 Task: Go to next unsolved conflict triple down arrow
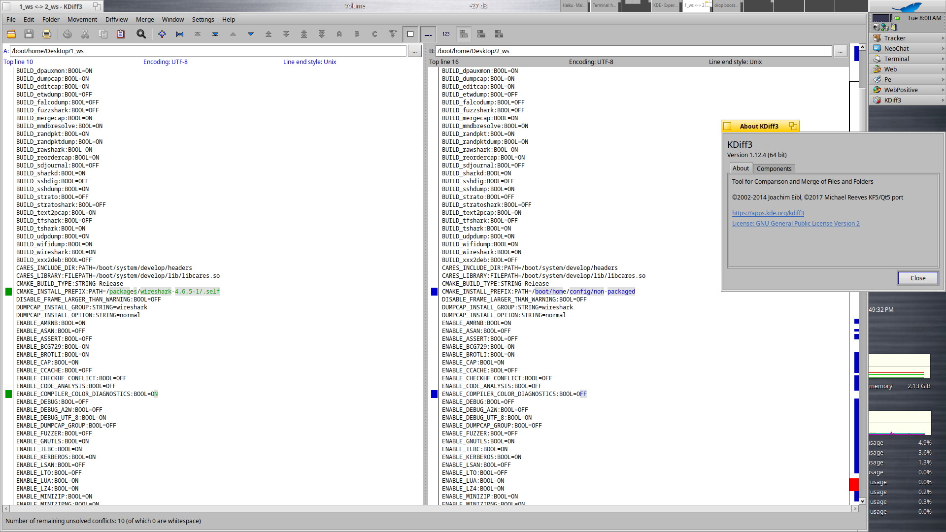coord(322,34)
